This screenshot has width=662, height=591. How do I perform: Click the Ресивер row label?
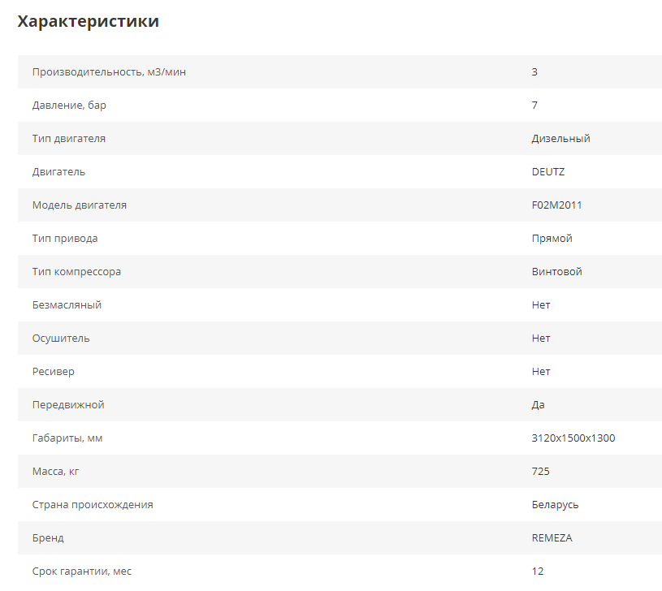coord(54,372)
